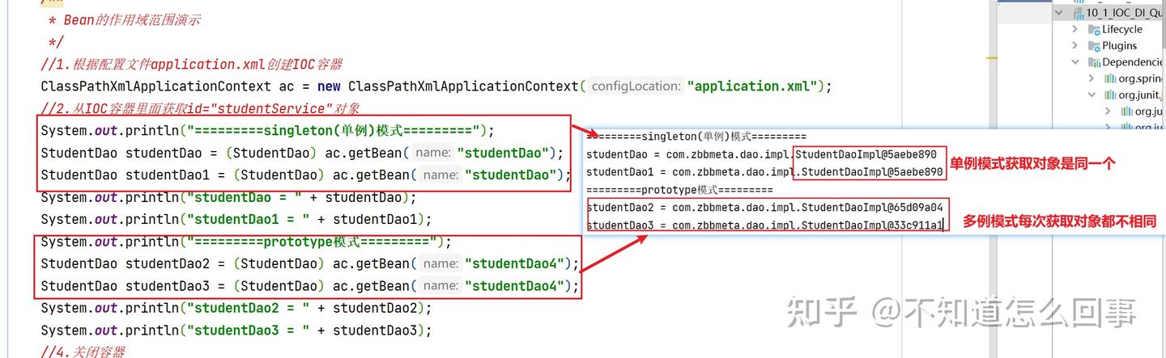Select the Plugins tree row label

[1120, 45]
